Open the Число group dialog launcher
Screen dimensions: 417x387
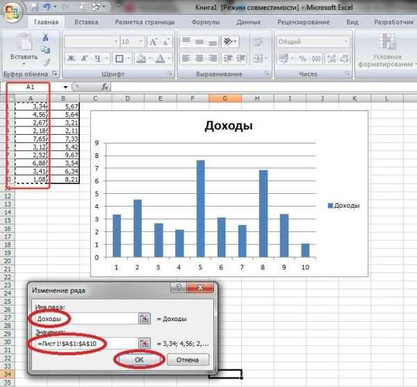[x=347, y=74]
